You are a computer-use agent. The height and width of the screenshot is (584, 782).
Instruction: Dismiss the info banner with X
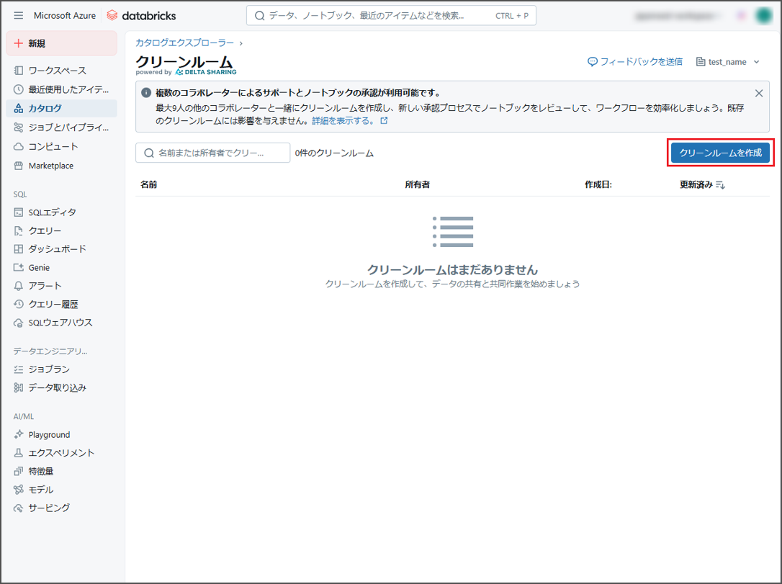point(758,94)
